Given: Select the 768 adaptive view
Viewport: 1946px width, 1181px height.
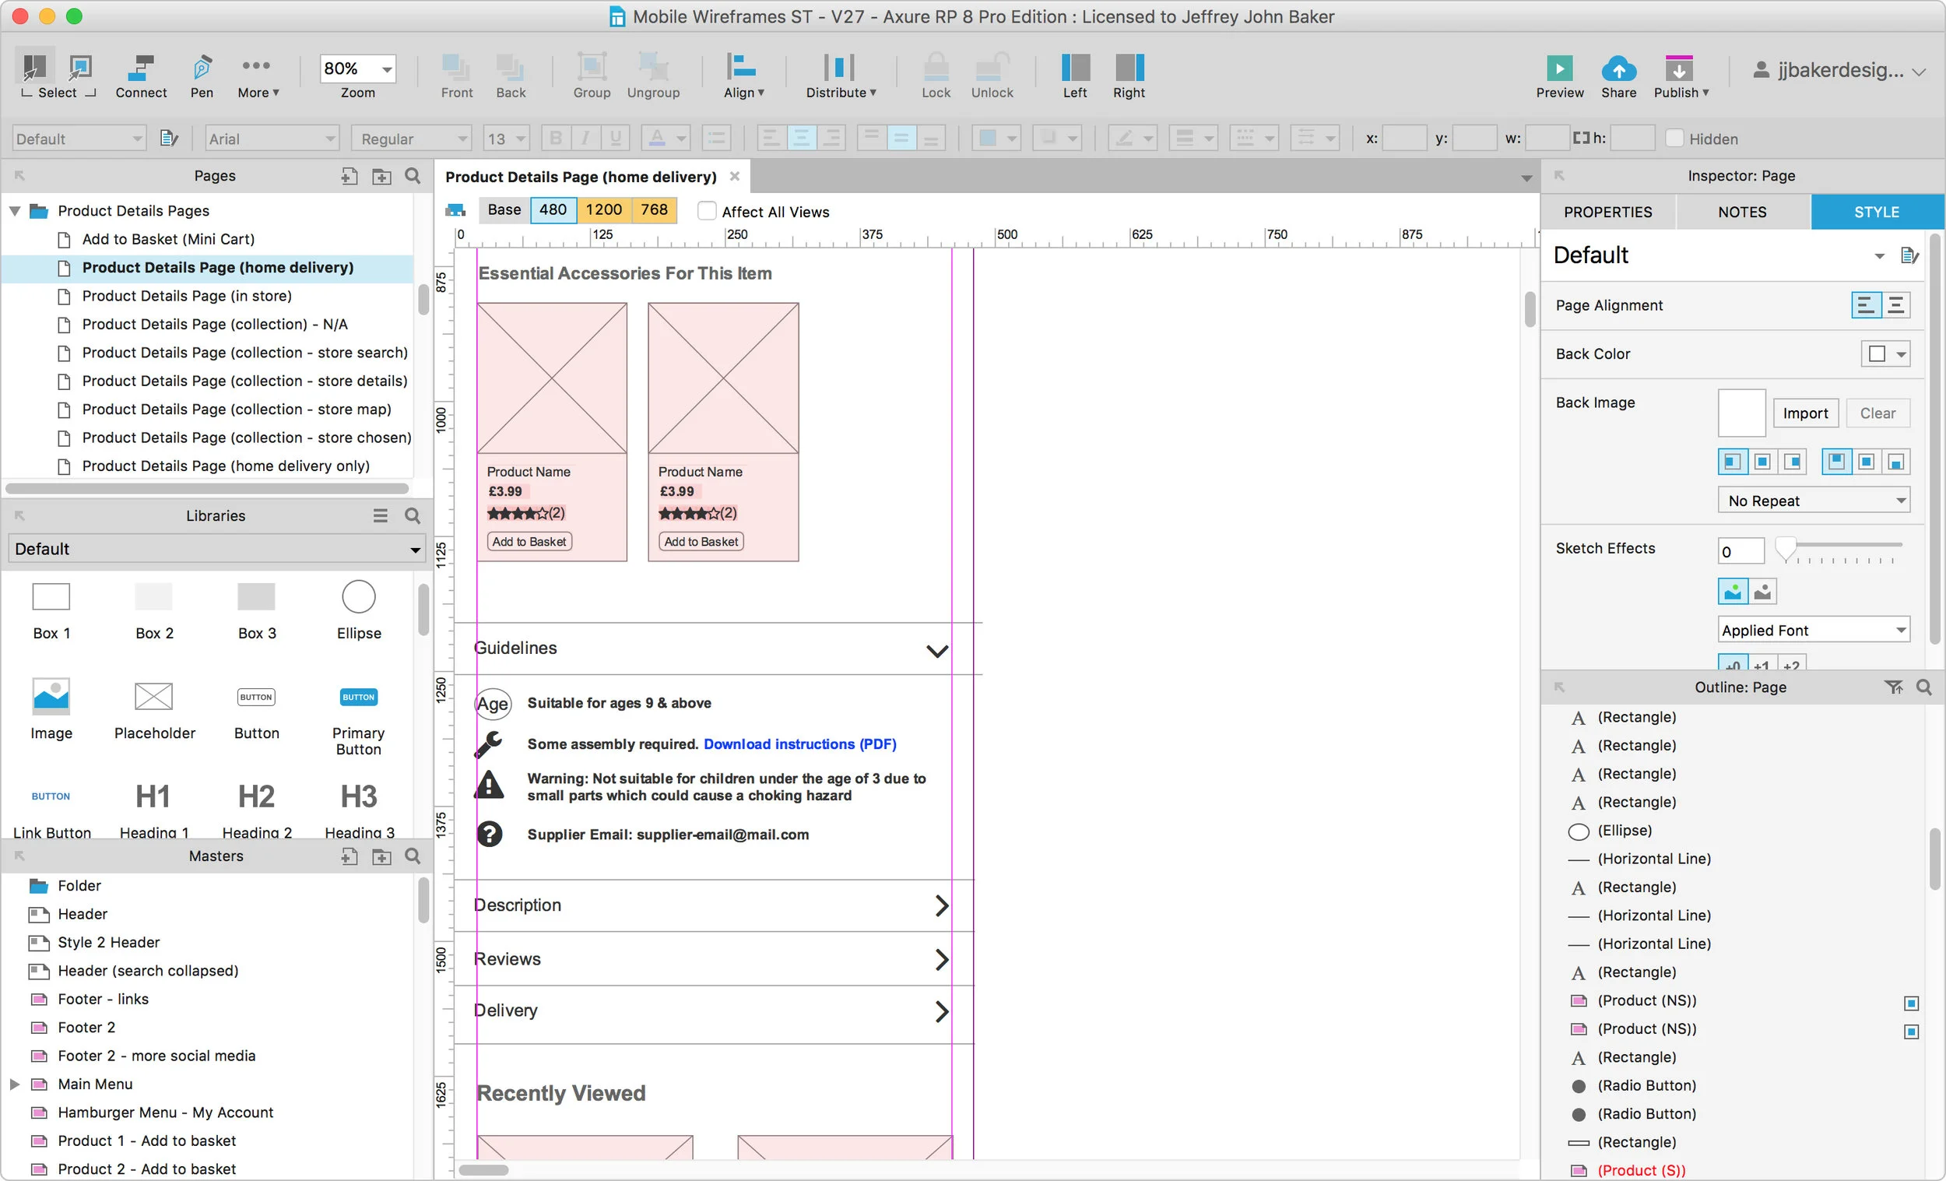Looking at the screenshot, I should 654,210.
